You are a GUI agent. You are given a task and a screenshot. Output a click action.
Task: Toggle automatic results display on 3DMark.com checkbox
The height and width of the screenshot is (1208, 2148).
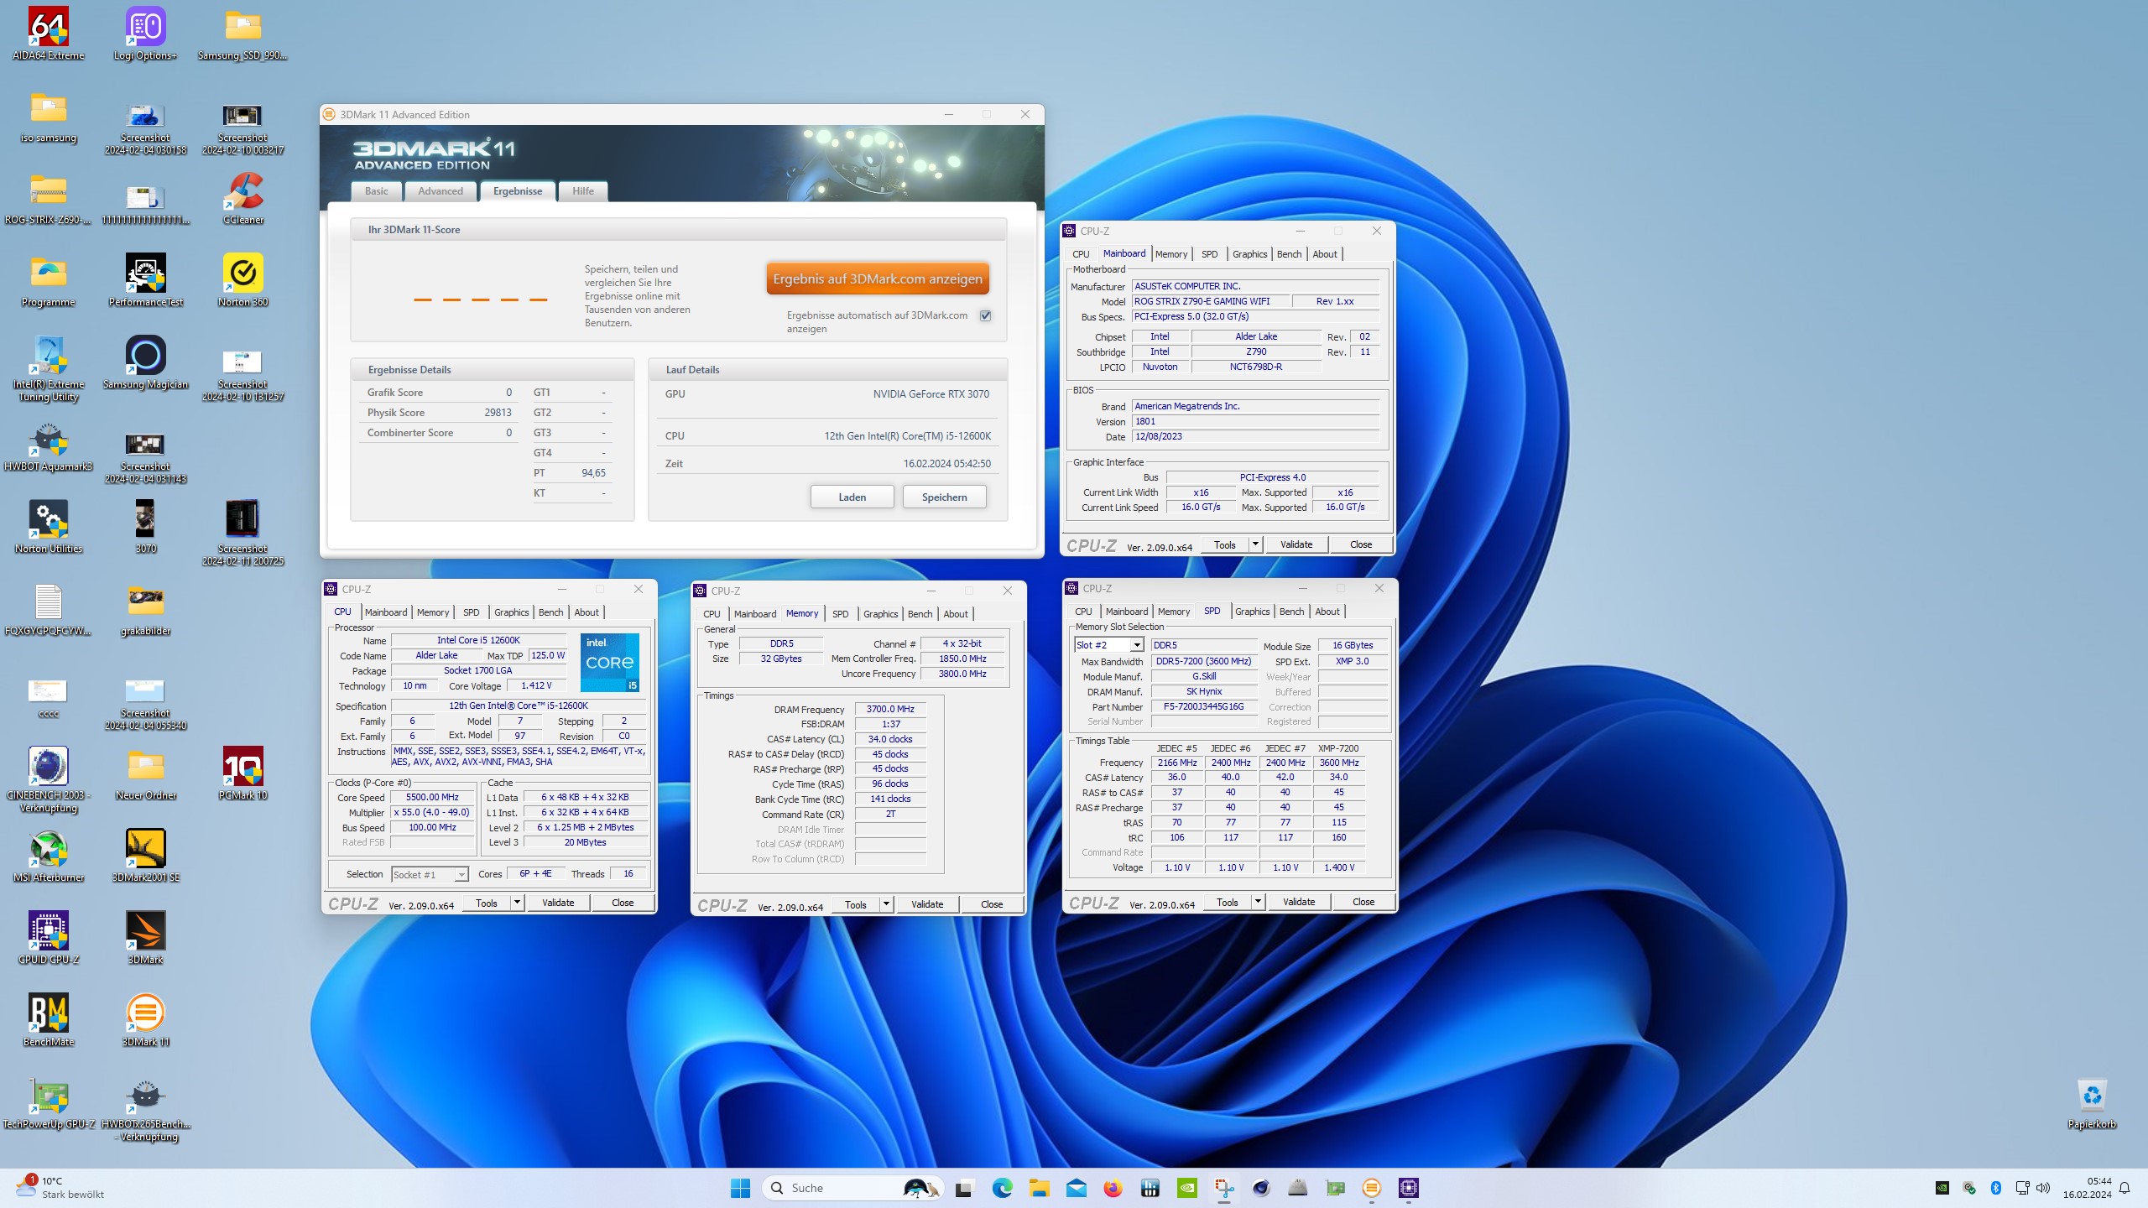click(986, 315)
